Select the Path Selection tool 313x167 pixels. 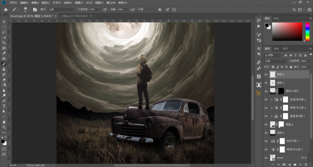click(x=4, y=111)
